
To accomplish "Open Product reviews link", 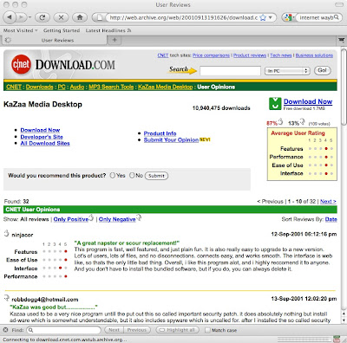I will pos(250,55).
